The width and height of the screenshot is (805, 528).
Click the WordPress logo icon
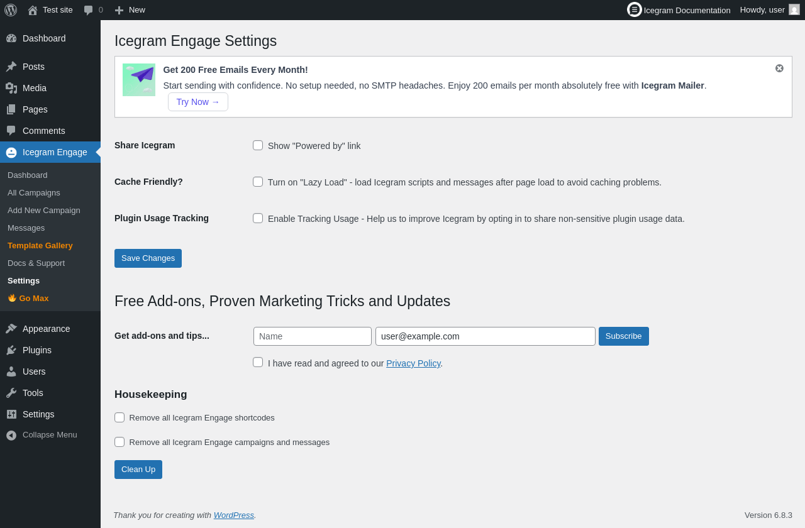[x=11, y=10]
